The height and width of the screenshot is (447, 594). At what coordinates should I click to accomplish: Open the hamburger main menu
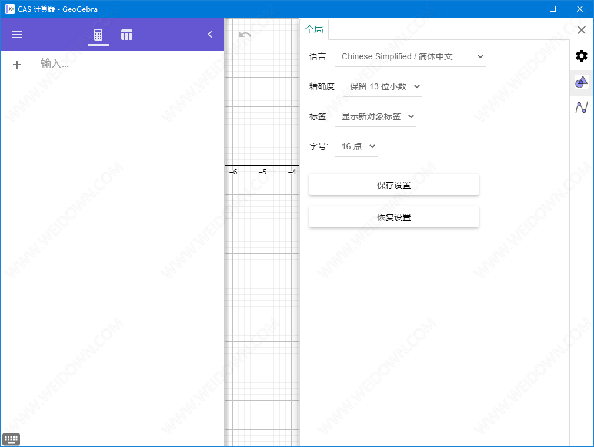click(17, 35)
